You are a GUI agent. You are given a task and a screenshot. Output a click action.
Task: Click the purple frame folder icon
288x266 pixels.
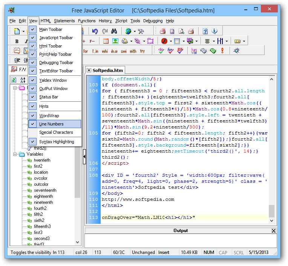pos(150,41)
